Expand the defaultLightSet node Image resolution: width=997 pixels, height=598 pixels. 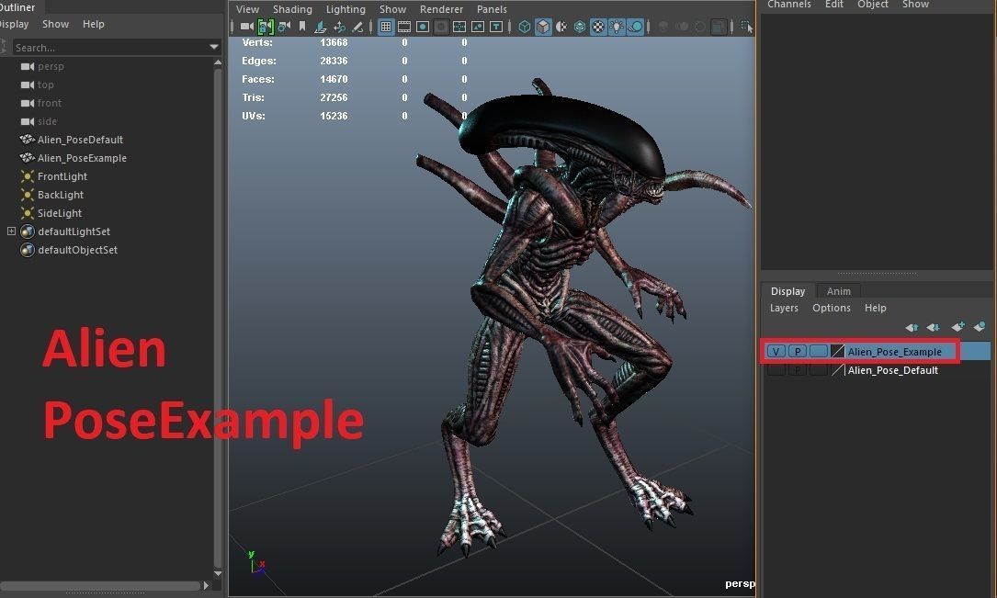[x=11, y=231]
